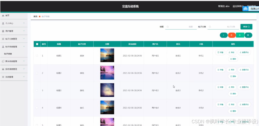Toggle the select-all checkbox in table header
The height and width of the screenshot is (126, 259).
pos(37,44)
